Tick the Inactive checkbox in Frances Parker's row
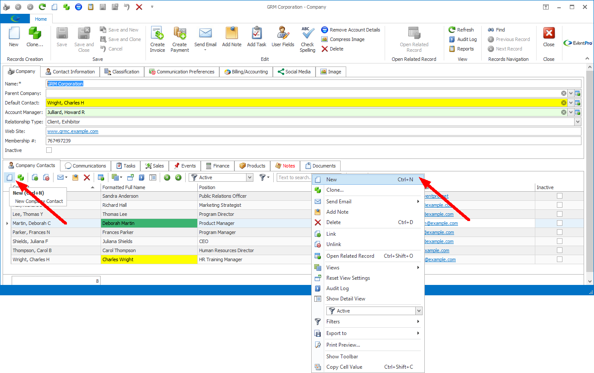Screen dimensions: 594x373 click(559, 232)
